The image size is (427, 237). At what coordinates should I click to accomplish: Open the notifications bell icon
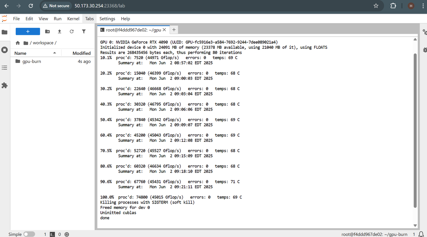click(x=422, y=234)
